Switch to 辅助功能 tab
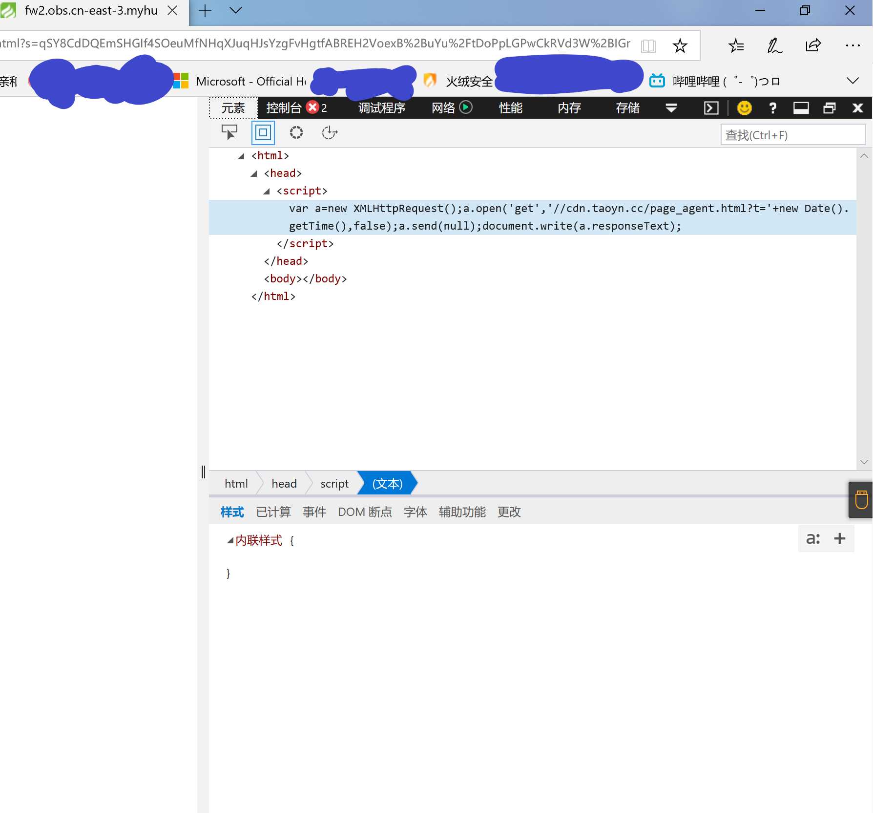Image resolution: width=873 pixels, height=813 pixels. (x=462, y=512)
